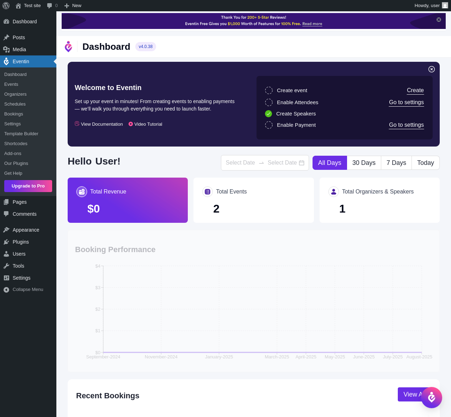Select the 30 Days filter
451x417 pixels.
click(364, 163)
